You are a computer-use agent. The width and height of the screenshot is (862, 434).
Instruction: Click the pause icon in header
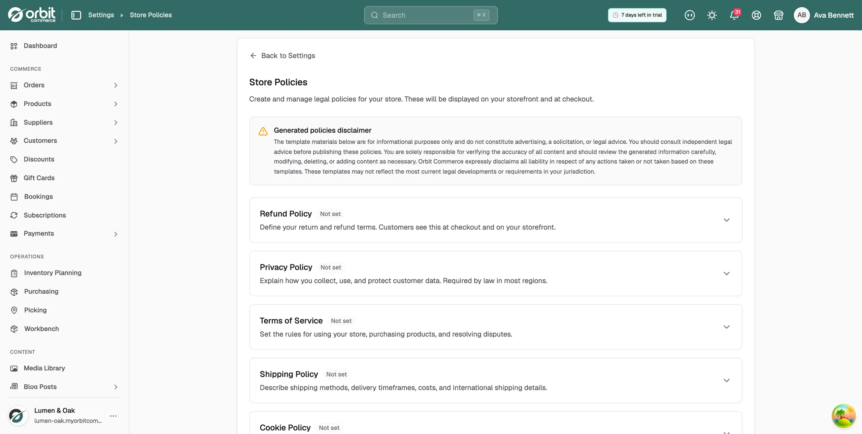[x=690, y=15]
